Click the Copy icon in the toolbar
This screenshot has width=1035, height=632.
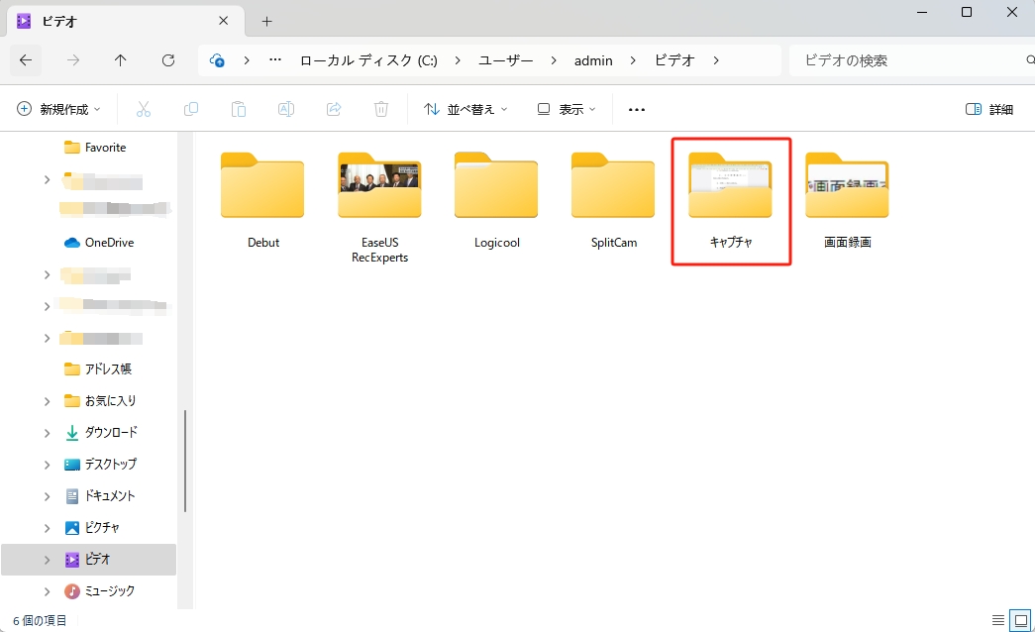190,109
